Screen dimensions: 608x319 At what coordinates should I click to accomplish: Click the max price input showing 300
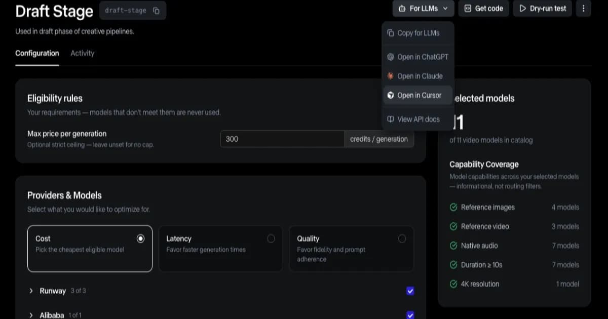coord(282,139)
